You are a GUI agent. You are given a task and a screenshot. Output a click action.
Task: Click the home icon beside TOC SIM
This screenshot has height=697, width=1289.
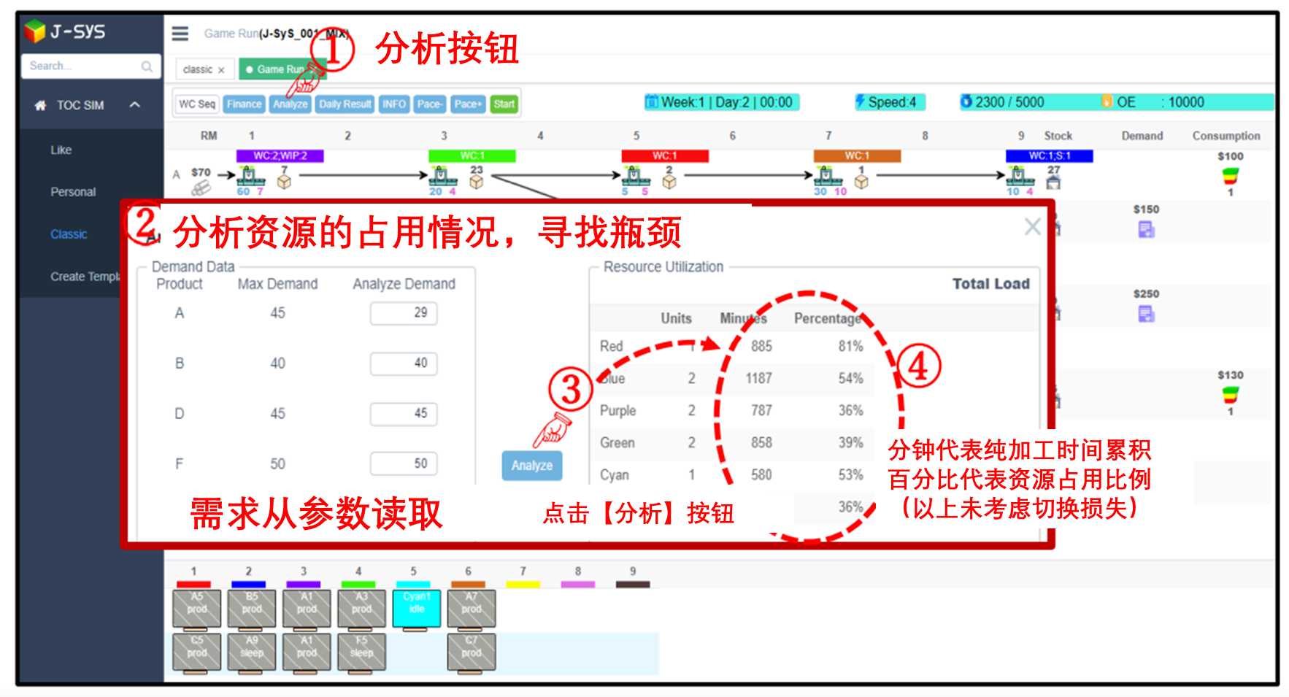(40, 104)
